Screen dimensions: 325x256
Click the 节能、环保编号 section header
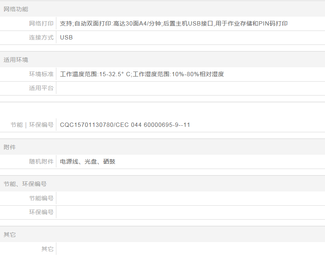click(x=25, y=184)
